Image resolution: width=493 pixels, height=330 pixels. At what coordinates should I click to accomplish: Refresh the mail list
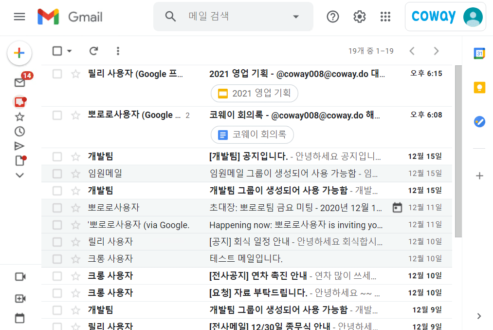[x=94, y=51]
